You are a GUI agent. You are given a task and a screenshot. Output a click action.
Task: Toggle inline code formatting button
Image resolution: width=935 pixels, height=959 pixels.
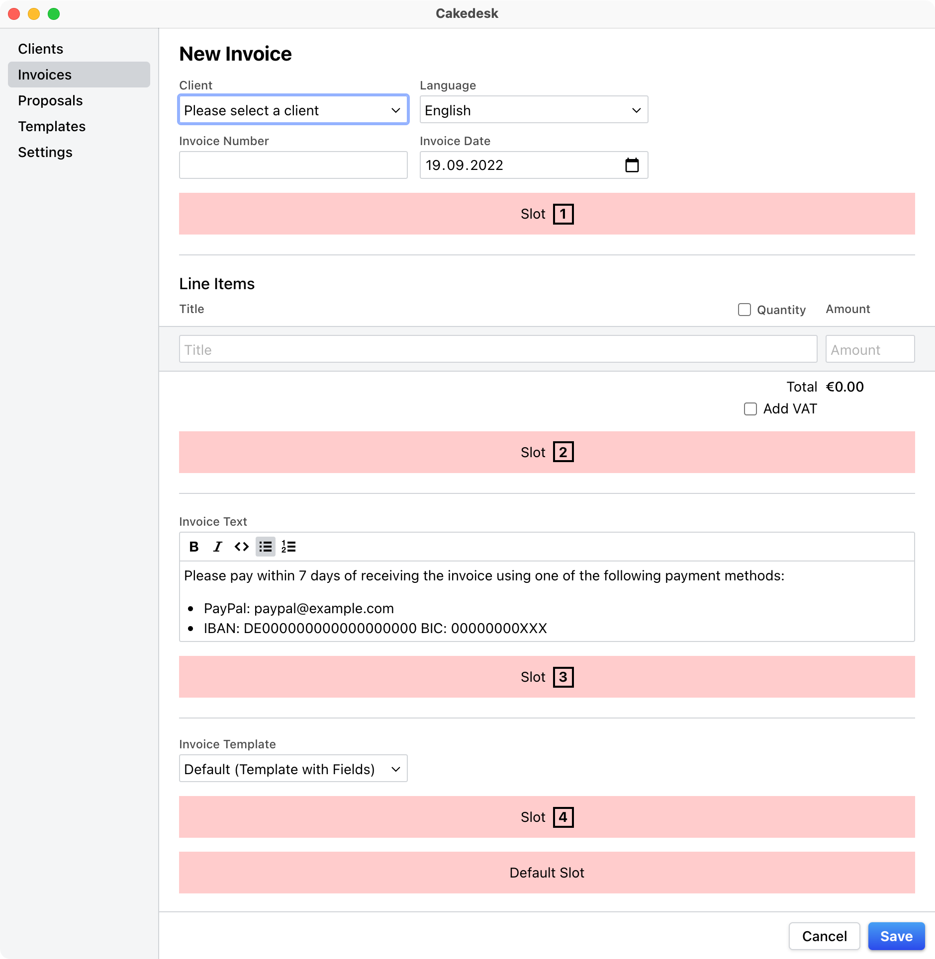pyautogui.click(x=242, y=547)
